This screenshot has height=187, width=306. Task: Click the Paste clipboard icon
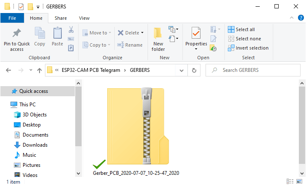click(57, 33)
